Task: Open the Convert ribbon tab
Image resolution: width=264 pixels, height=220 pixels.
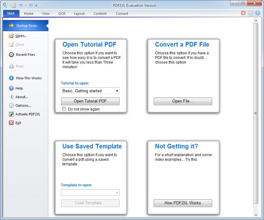Action: [x=122, y=13]
